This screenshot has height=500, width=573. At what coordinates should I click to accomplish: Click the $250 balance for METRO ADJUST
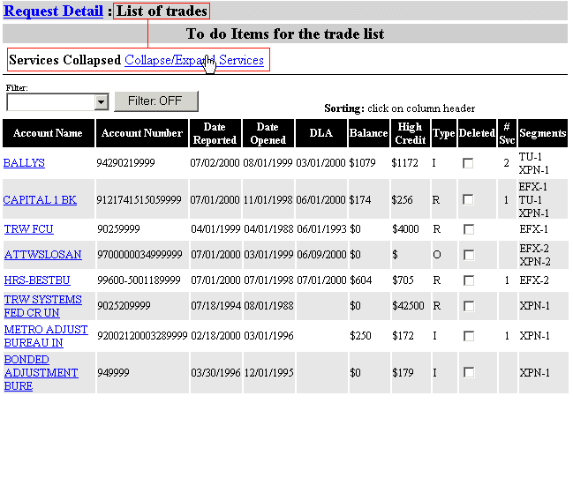click(361, 336)
